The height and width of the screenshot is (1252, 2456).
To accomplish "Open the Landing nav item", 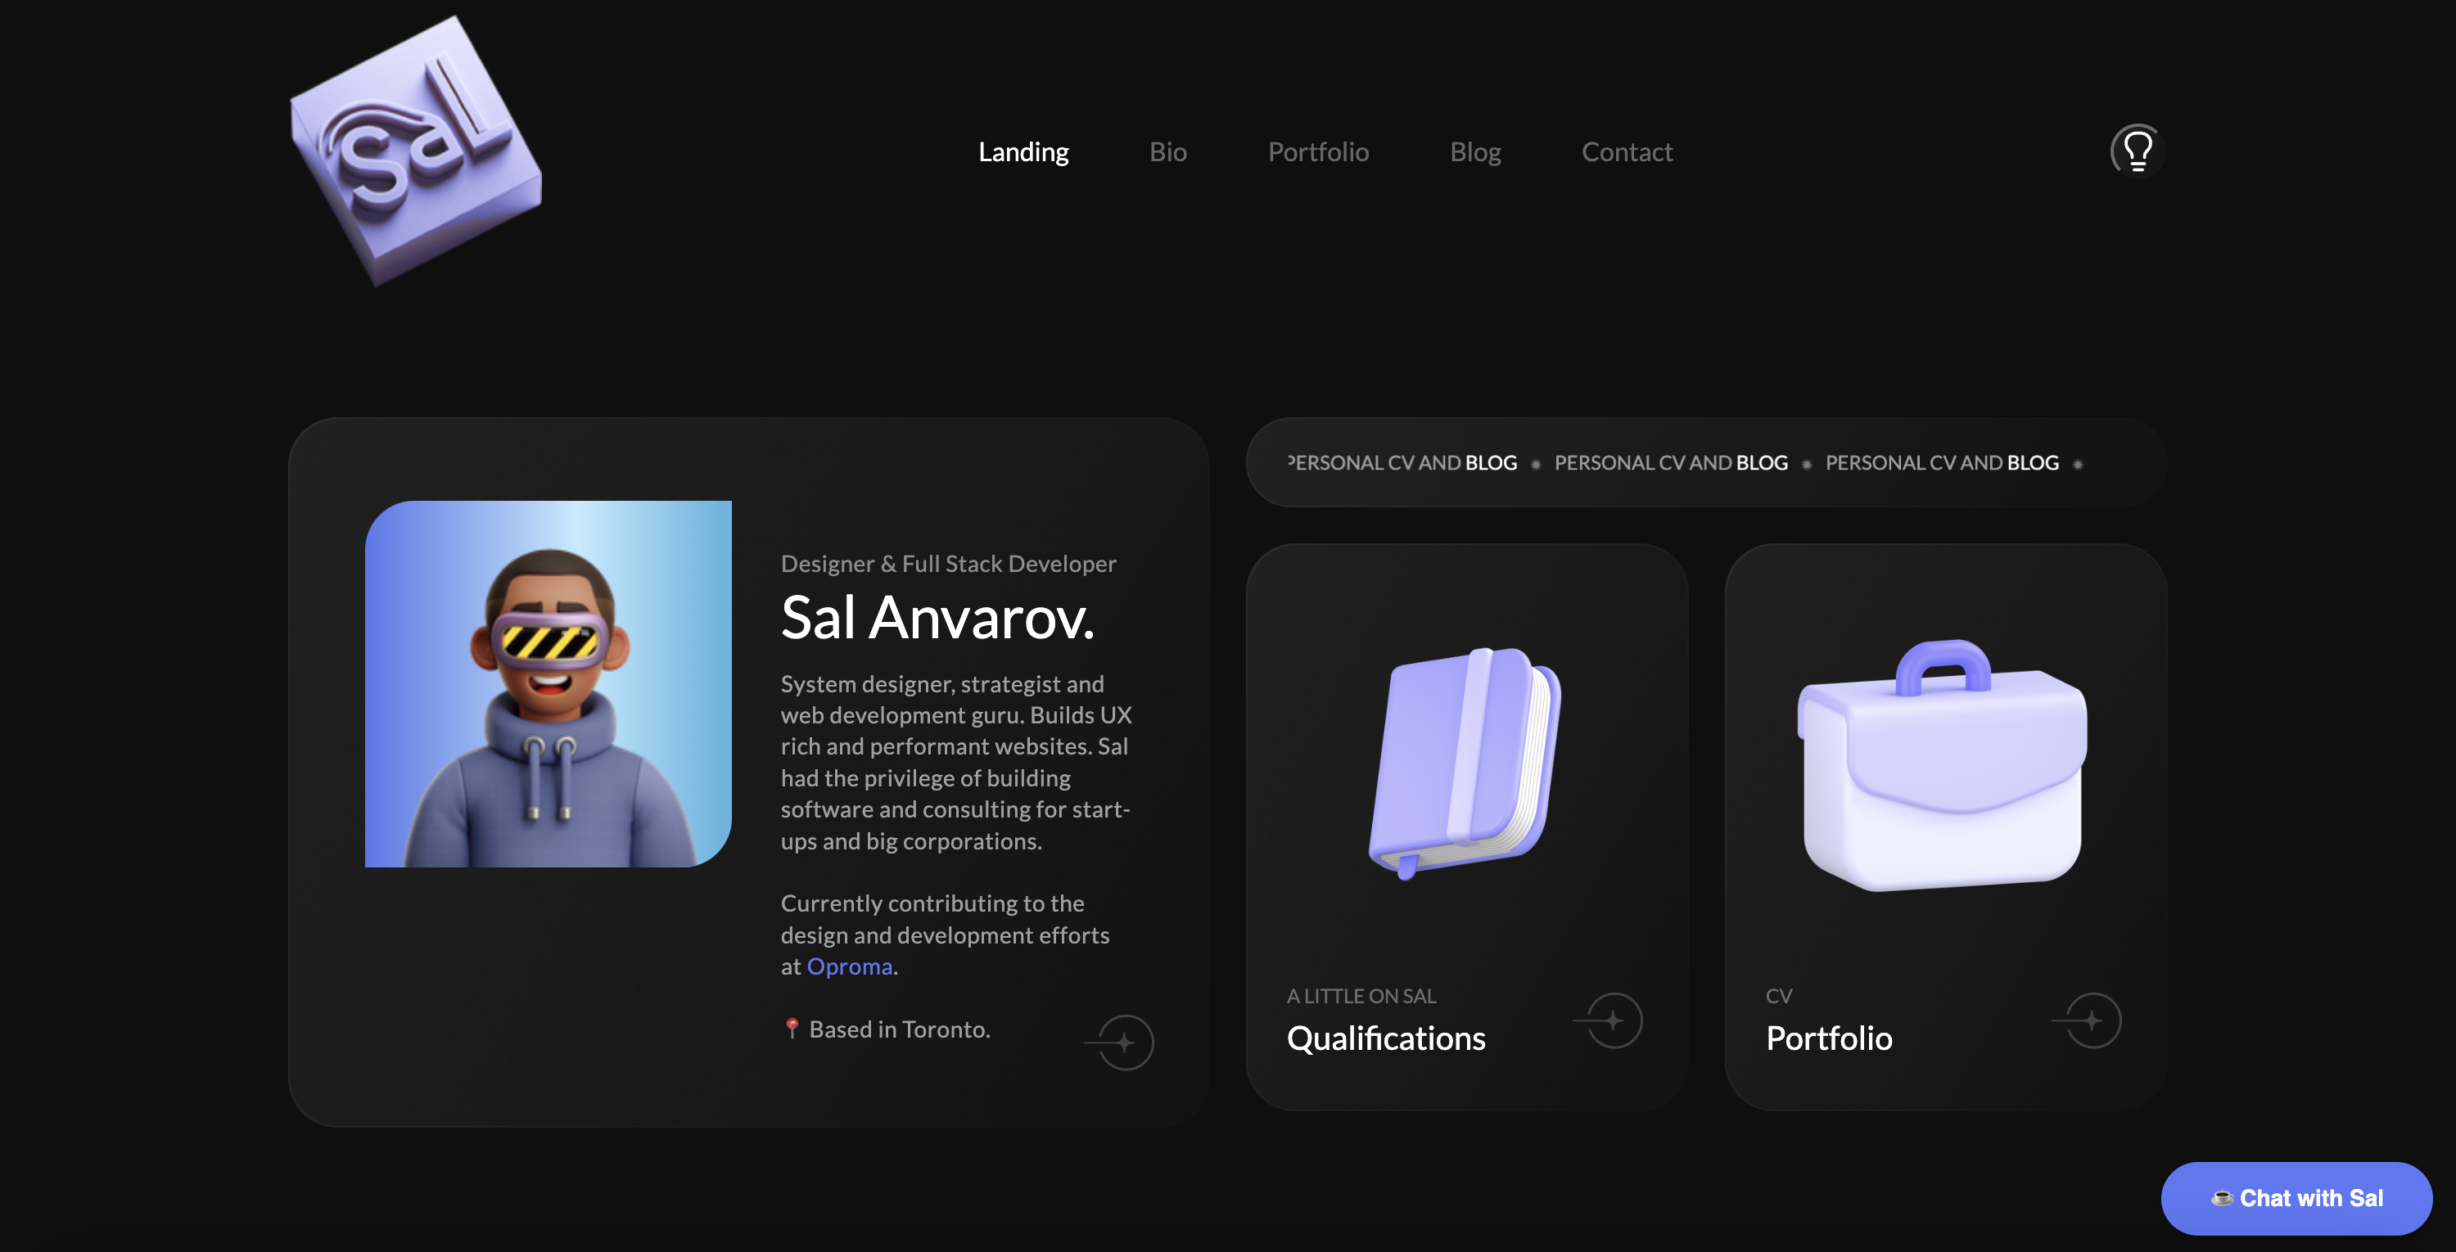I will tap(1023, 151).
